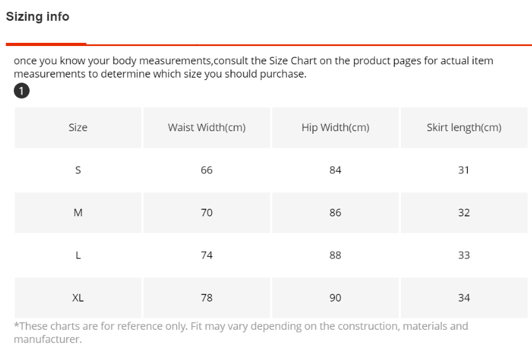Click waist value 74 in L row

(207, 255)
